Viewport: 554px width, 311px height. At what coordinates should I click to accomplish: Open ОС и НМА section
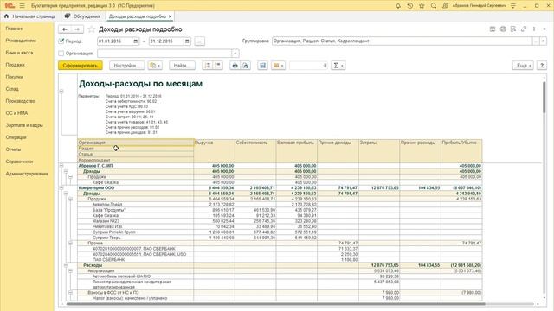(x=16, y=113)
